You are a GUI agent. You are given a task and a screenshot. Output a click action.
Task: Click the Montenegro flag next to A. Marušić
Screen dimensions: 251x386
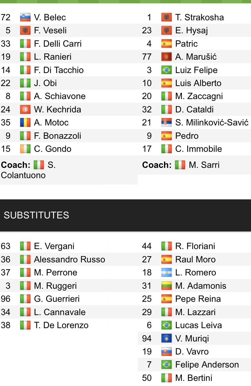click(x=166, y=57)
